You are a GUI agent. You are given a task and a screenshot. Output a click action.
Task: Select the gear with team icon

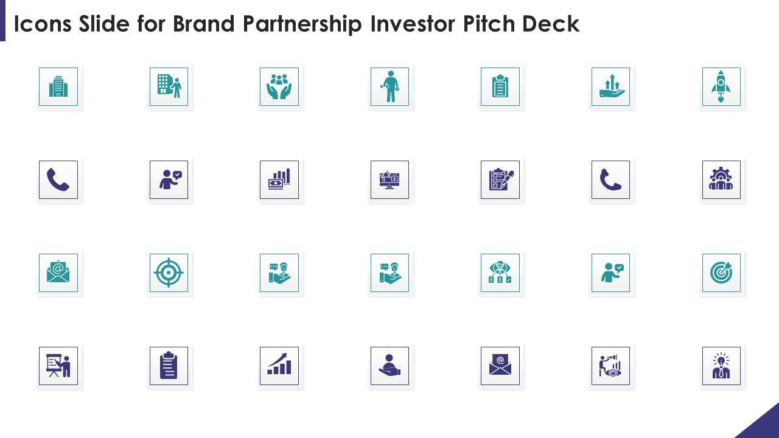[721, 180]
